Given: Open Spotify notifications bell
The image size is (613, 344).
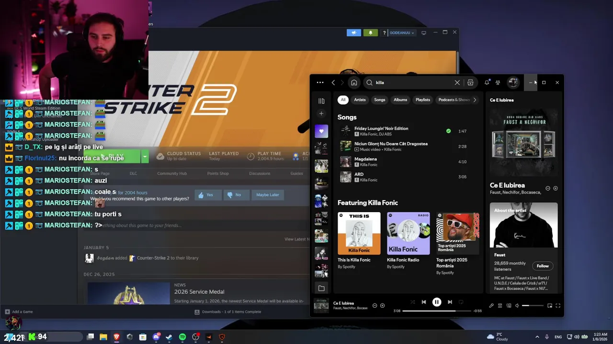Looking at the screenshot, I should 487,83.
